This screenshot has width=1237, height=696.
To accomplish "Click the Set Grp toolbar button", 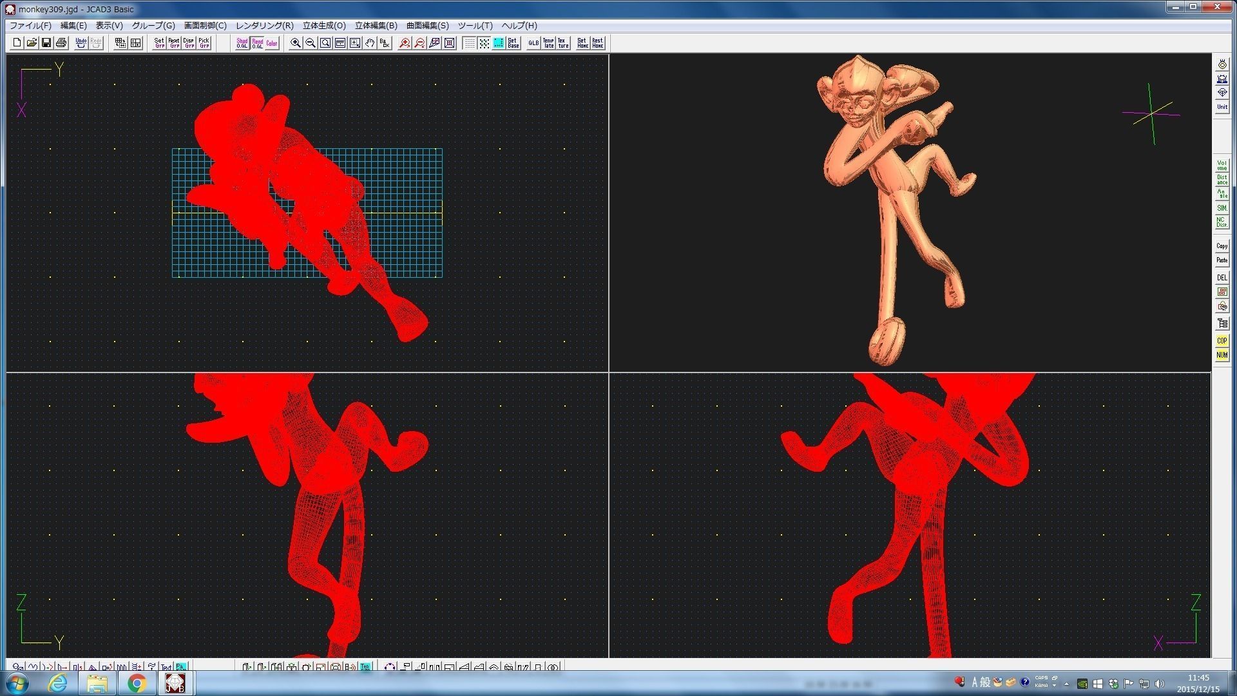I will 159,43.
